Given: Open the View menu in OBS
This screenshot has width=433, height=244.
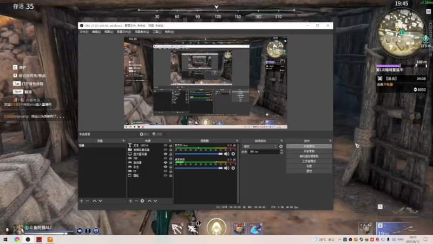Looking at the screenshot, I should (109, 32).
